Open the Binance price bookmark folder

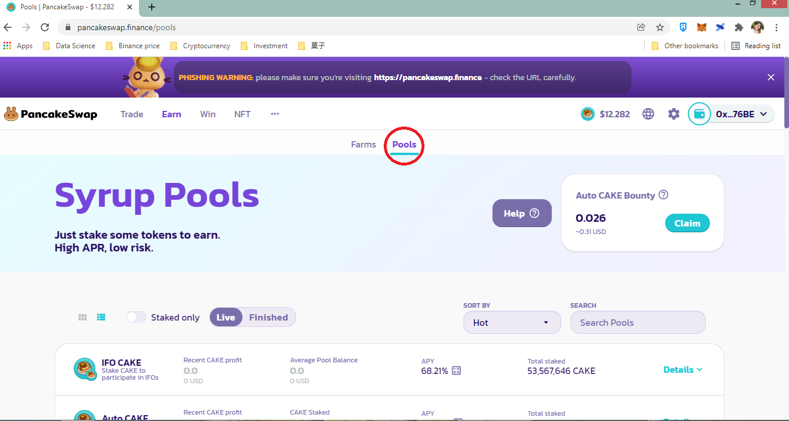[x=133, y=46]
